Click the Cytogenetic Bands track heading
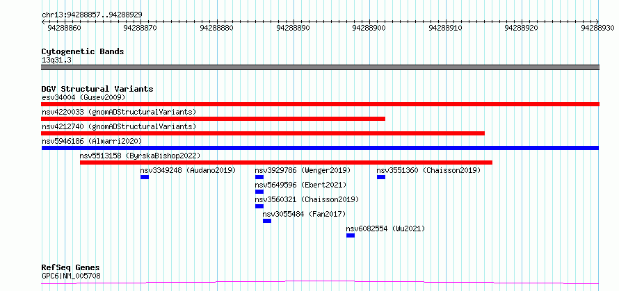This screenshot has height=291, width=619. coord(83,51)
